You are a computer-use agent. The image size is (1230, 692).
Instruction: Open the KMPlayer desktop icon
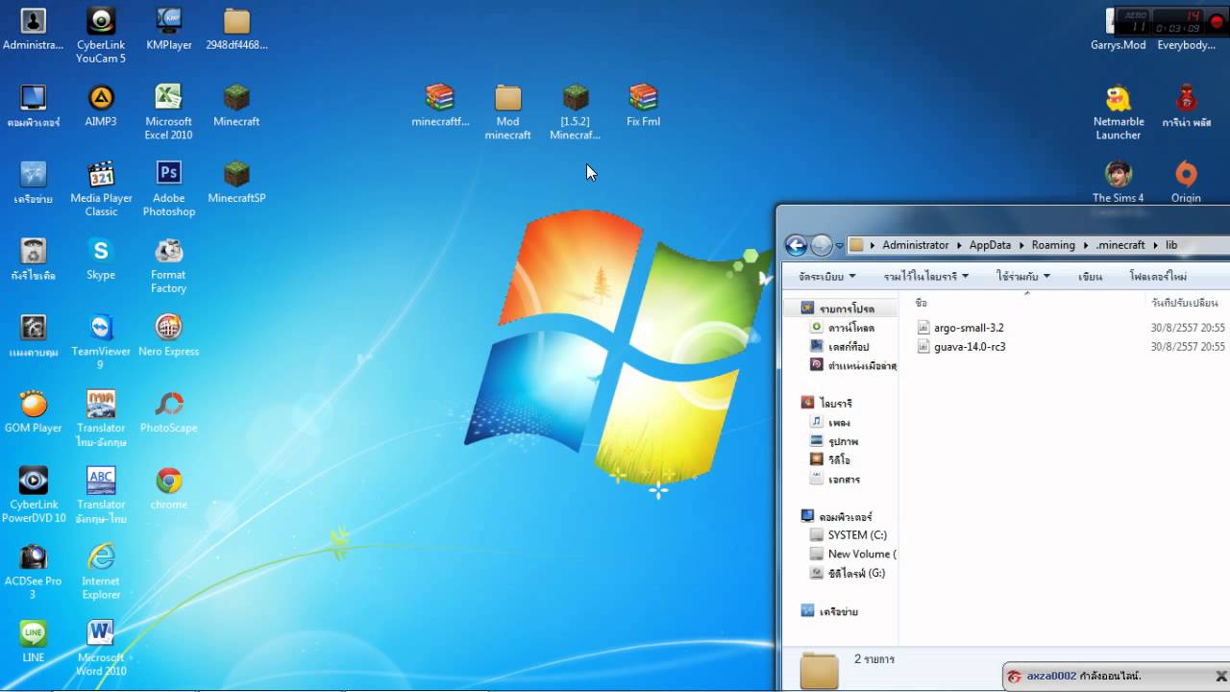tap(169, 30)
